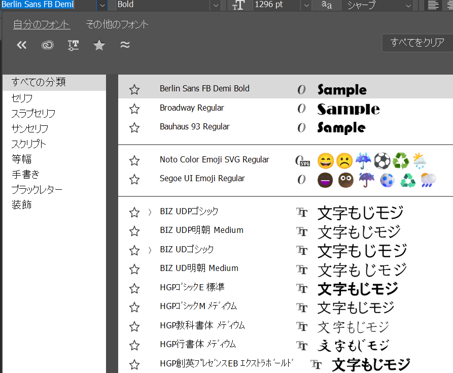Viewport: 453px width, 373px height.
Task: Show favorite fonts with star filter
Action: 99,45
